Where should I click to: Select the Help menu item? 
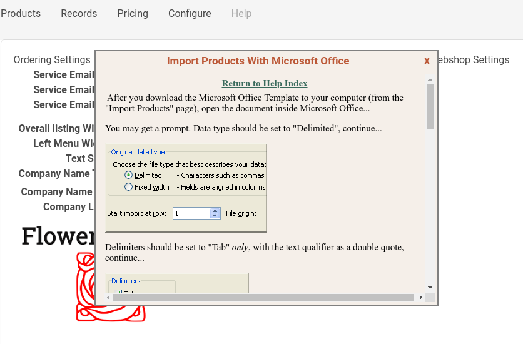click(241, 13)
